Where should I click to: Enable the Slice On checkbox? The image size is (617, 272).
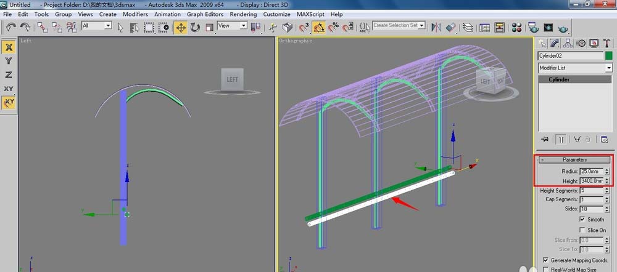[x=582, y=230]
